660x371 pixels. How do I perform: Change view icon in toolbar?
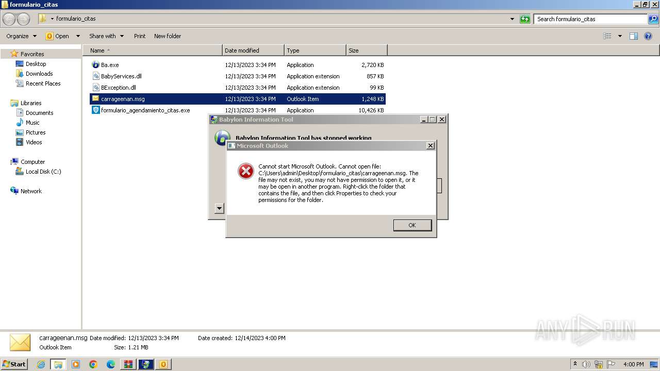(x=607, y=36)
